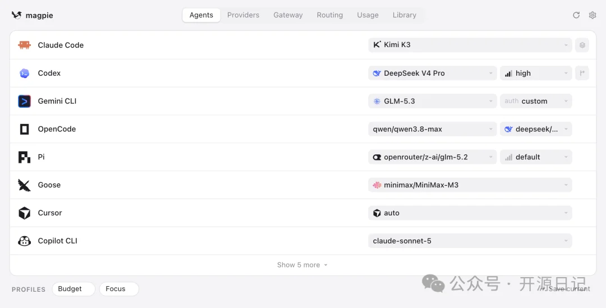Click the GLM-5.3 model logo icon

(x=377, y=101)
